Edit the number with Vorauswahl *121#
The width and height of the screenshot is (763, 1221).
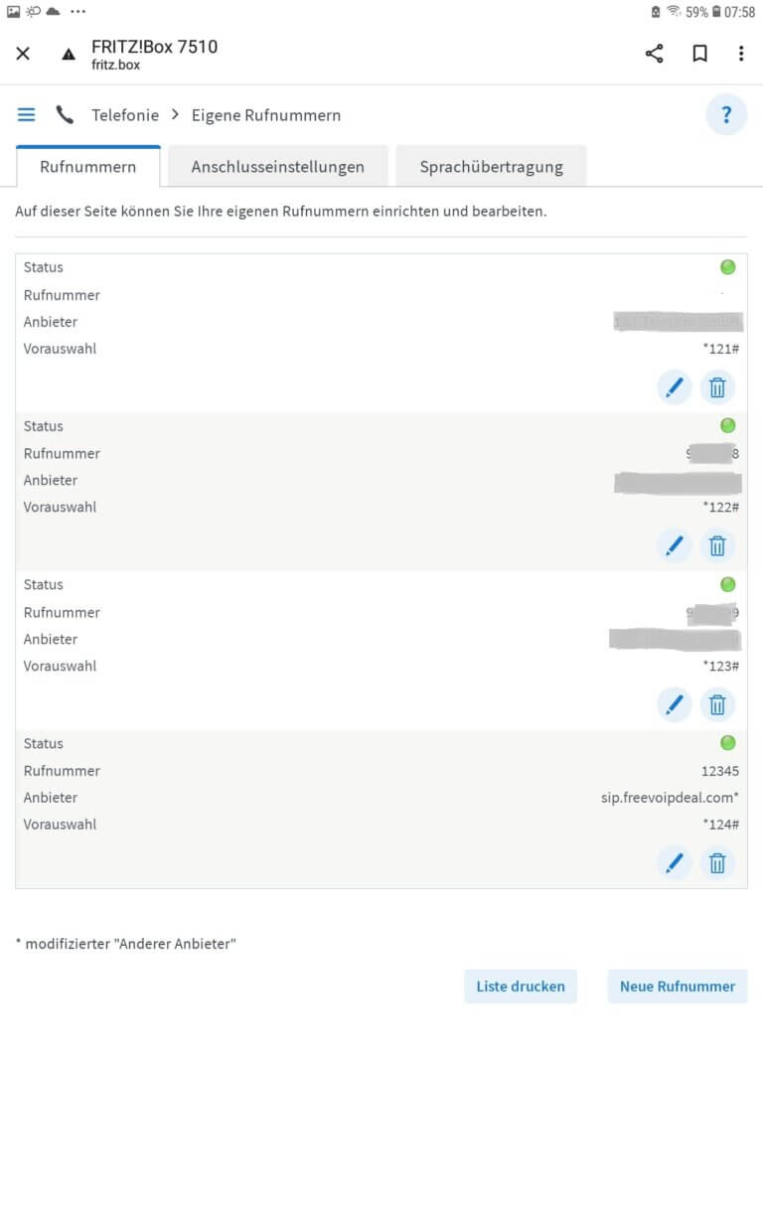pyautogui.click(x=675, y=387)
